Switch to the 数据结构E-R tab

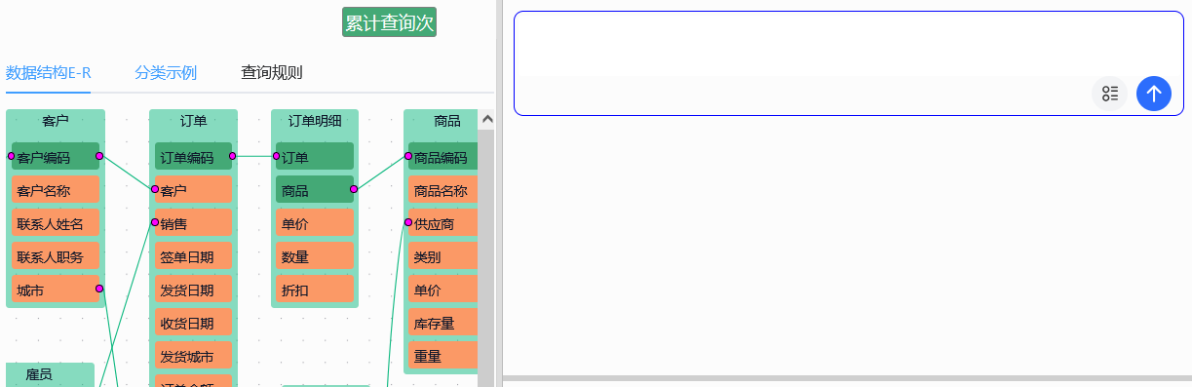(48, 72)
